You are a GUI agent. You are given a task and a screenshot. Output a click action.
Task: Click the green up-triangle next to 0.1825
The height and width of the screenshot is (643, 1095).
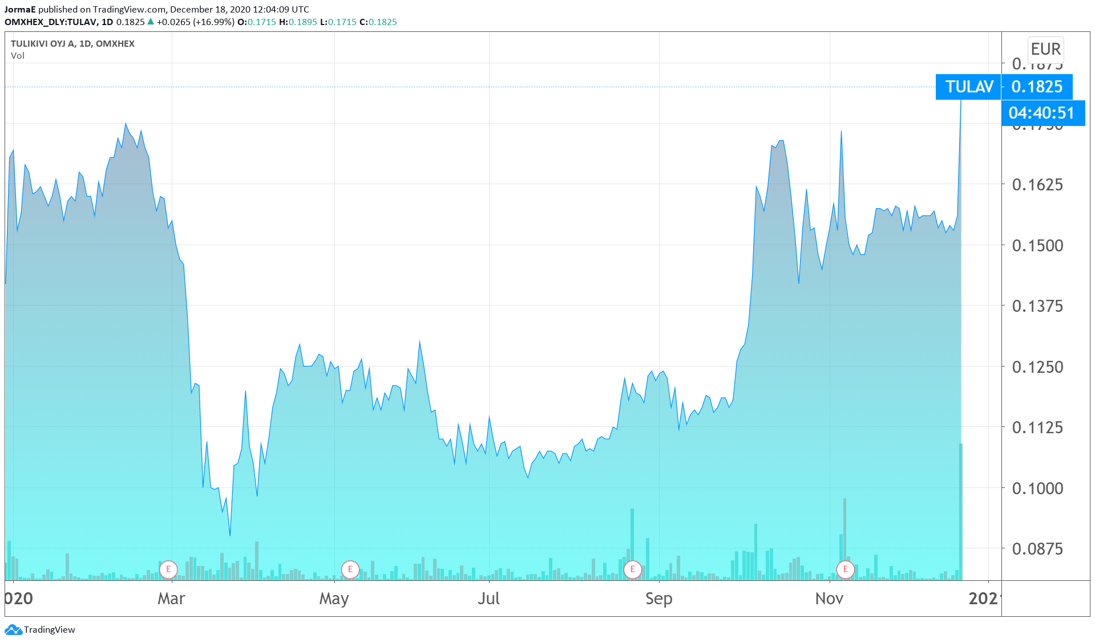(151, 22)
